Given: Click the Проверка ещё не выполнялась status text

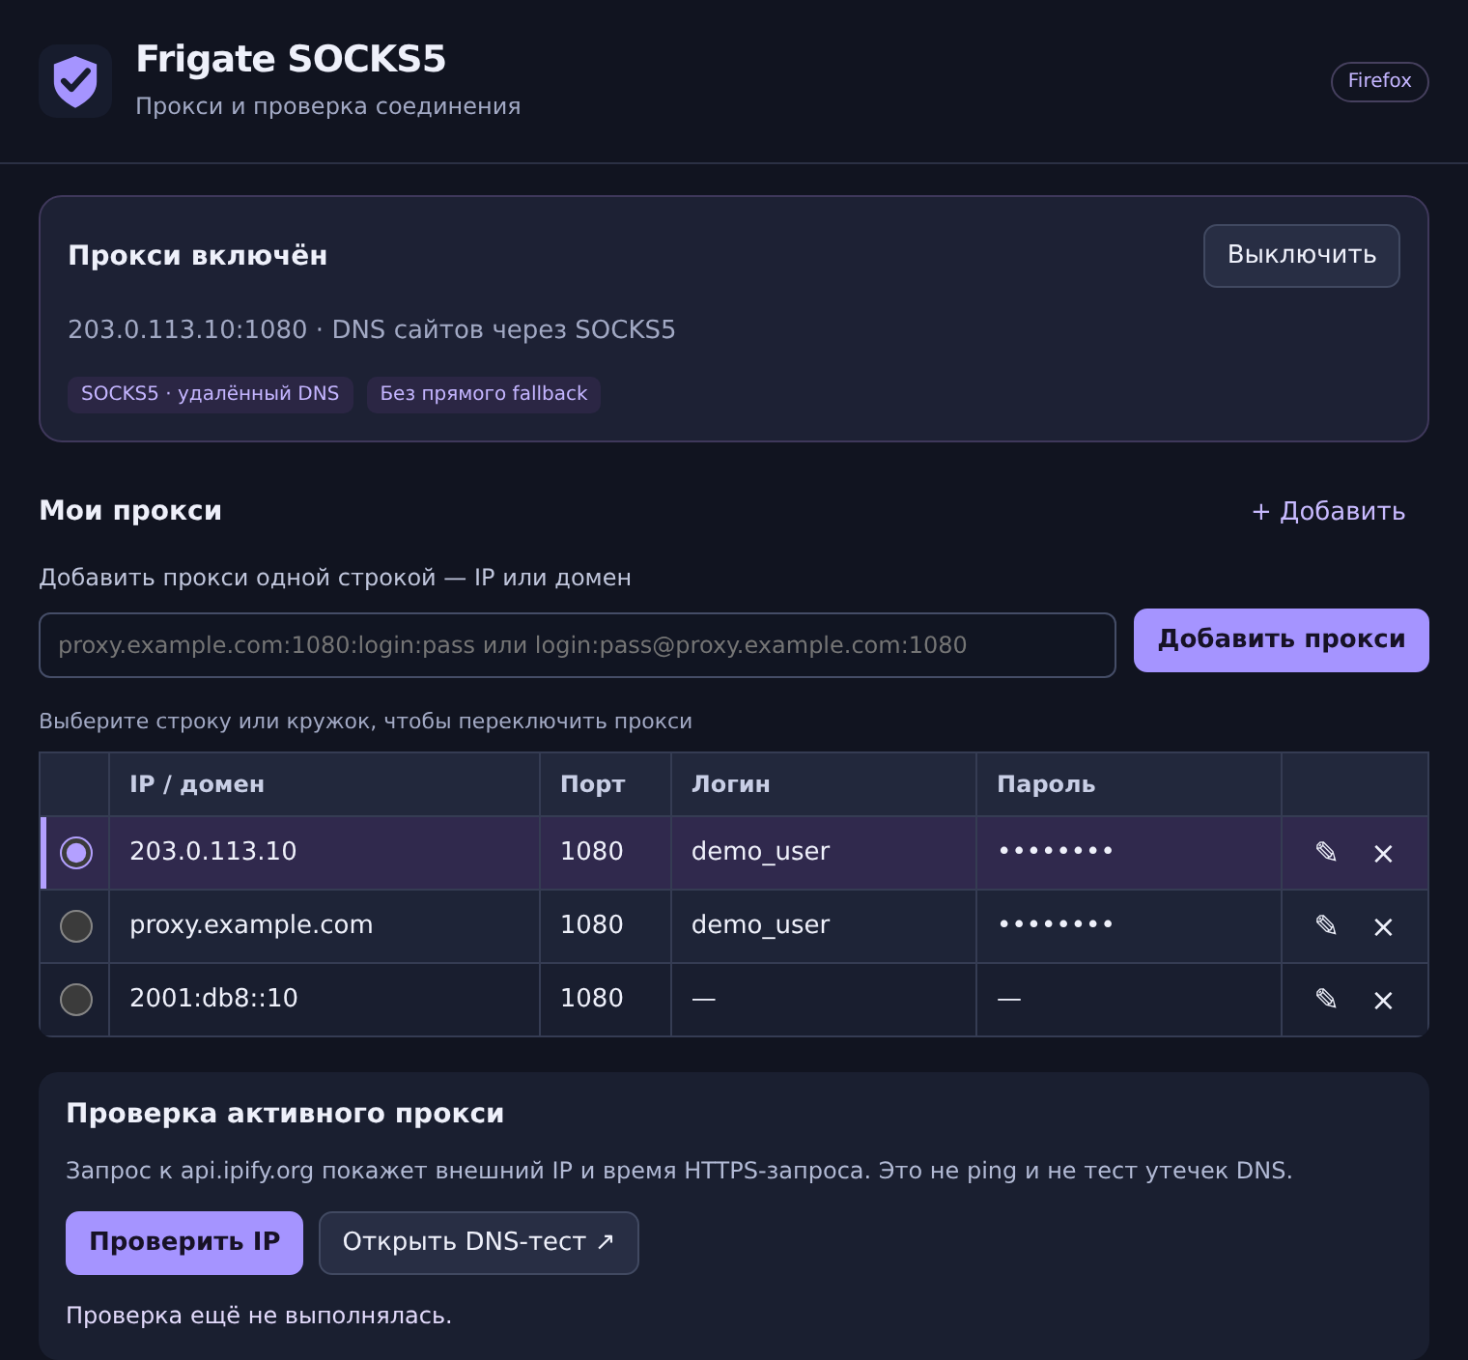Looking at the screenshot, I should point(259,1316).
